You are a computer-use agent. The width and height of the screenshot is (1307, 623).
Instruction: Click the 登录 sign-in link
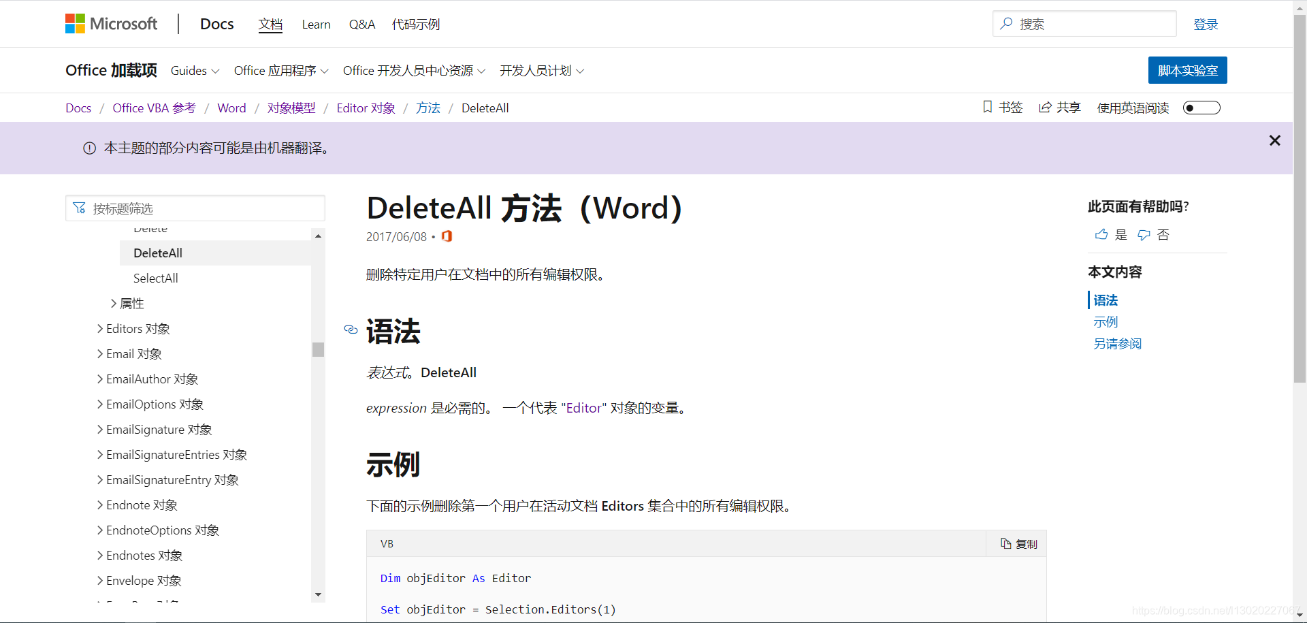(1206, 25)
